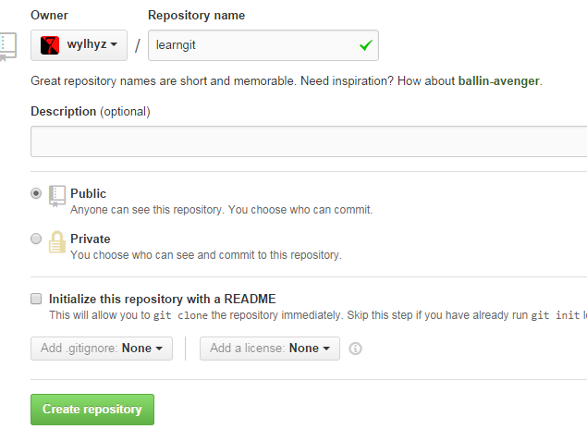The image size is (587, 441).
Task: Open the wylhyz owner dropdown
Action: (x=79, y=45)
